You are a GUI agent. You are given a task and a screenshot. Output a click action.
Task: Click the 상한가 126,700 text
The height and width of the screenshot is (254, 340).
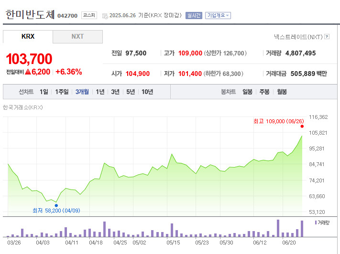pos(225,53)
